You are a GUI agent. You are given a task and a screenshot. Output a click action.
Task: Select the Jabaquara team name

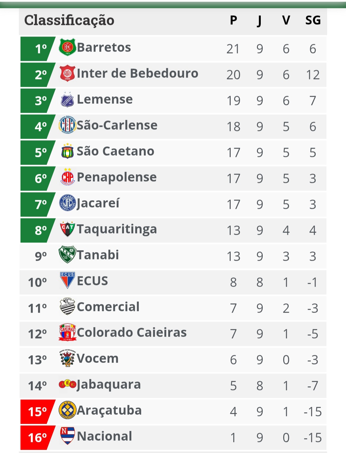point(109,384)
